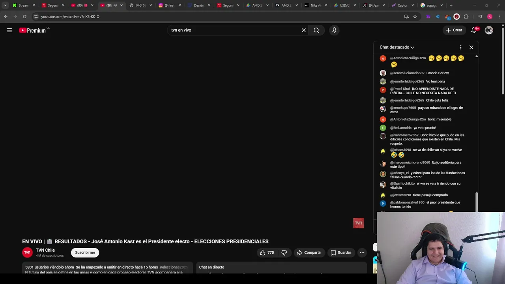Screen dimensions: 505x284
Task: Click the video title text
Action: click(145, 241)
